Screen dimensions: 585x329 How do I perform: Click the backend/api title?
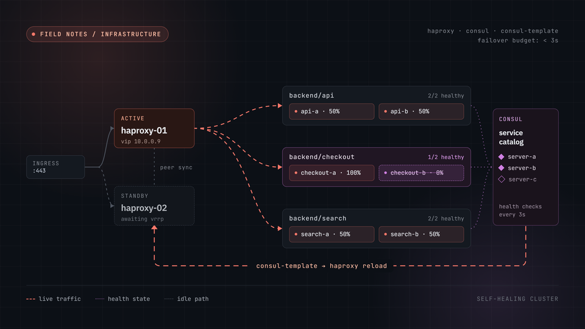click(311, 96)
